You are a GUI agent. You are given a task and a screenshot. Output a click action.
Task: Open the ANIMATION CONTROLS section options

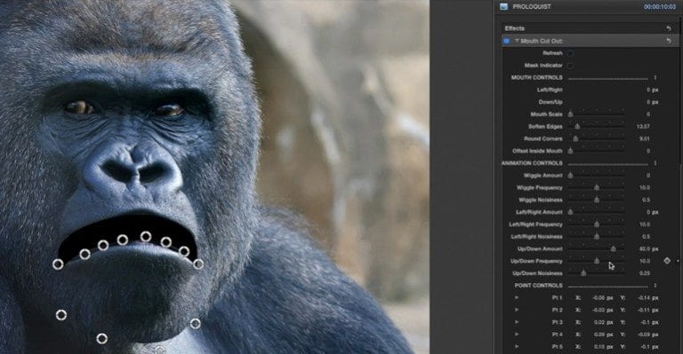tap(655, 163)
